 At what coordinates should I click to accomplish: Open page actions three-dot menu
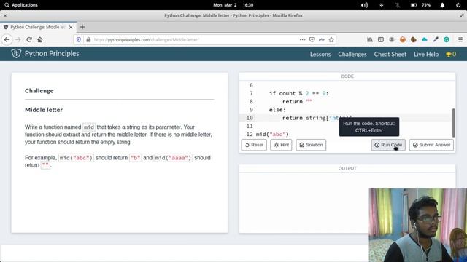coord(302,39)
